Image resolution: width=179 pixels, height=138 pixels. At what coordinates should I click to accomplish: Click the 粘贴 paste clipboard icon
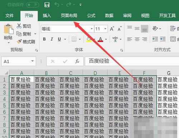[x=9, y=29]
